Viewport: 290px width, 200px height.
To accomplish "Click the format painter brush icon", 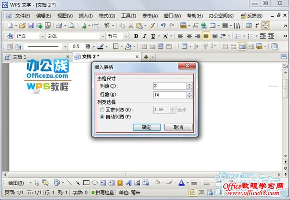I will [152, 25].
